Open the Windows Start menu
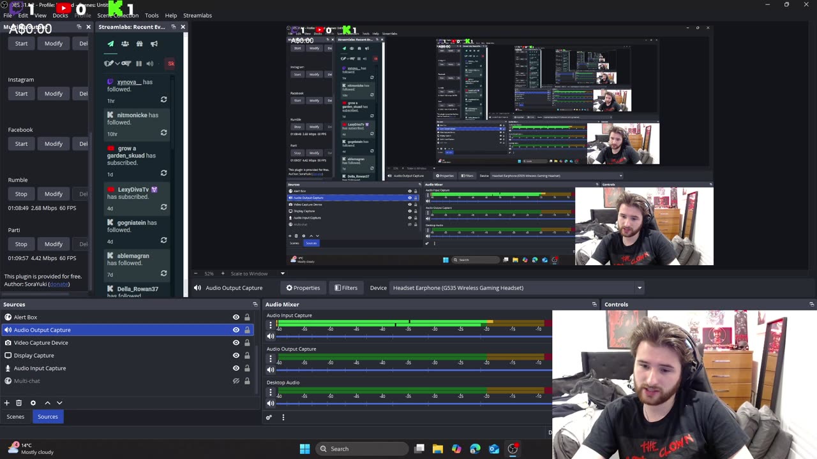Image resolution: width=817 pixels, height=459 pixels. 304,449
